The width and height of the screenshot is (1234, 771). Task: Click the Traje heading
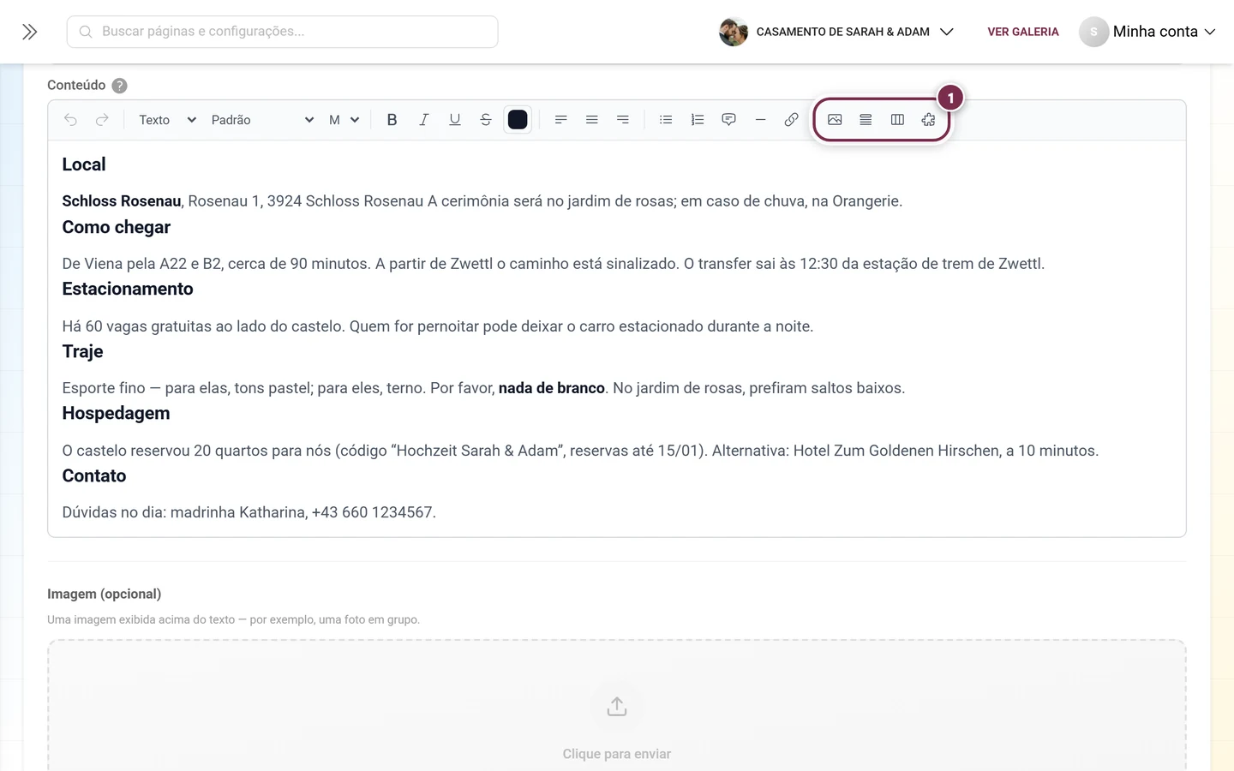point(82,351)
